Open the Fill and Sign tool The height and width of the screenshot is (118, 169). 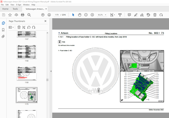tap(142, 15)
